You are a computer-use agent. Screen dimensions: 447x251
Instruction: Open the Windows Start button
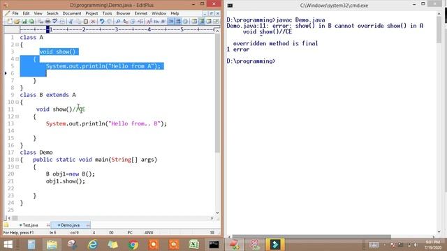click(8, 245)
